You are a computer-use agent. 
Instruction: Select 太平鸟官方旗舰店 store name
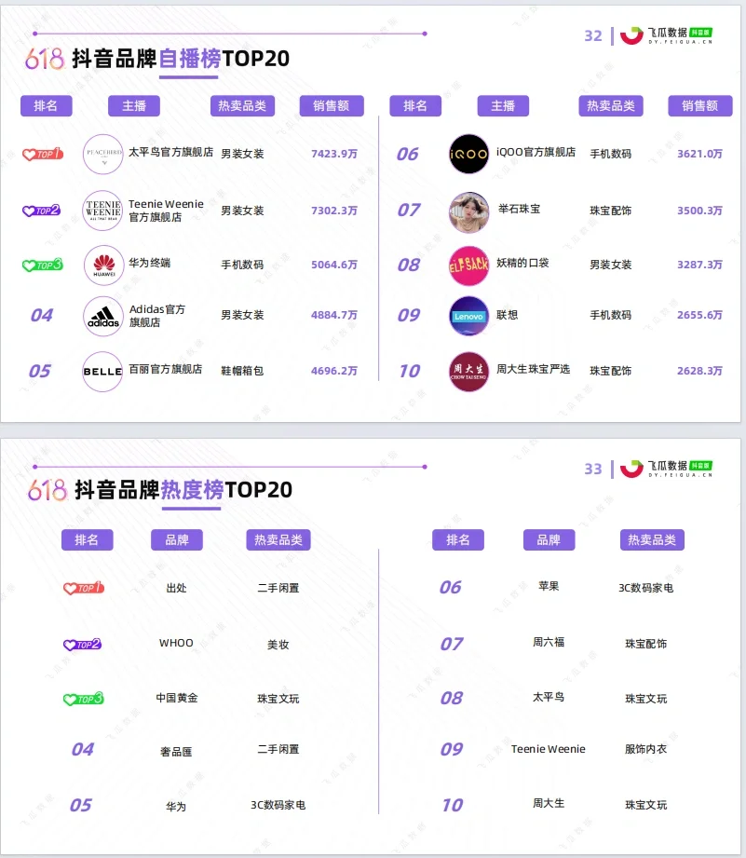[170, 152]
